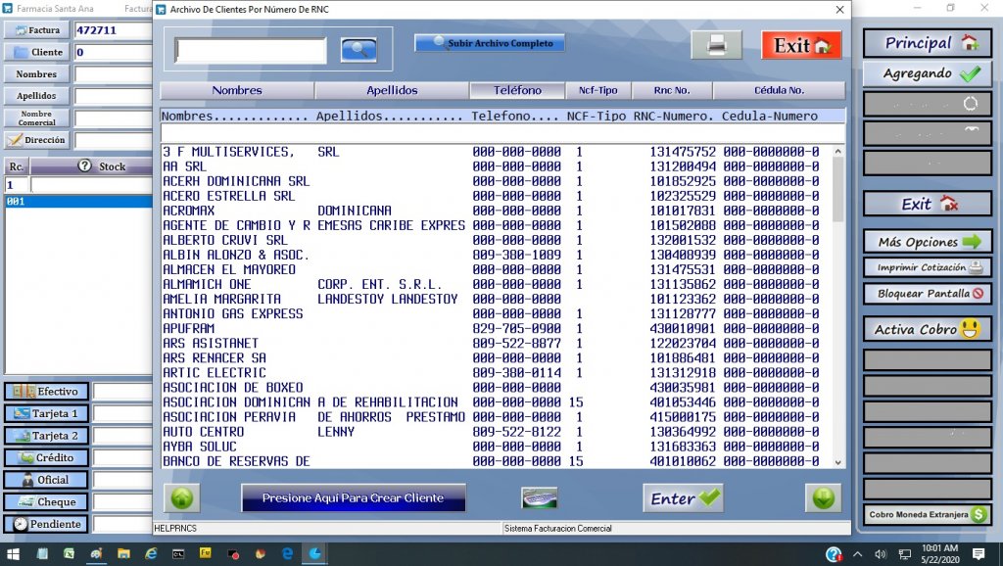Click Imprimir Cotización button
The image size is (1003, 566).
927,267
